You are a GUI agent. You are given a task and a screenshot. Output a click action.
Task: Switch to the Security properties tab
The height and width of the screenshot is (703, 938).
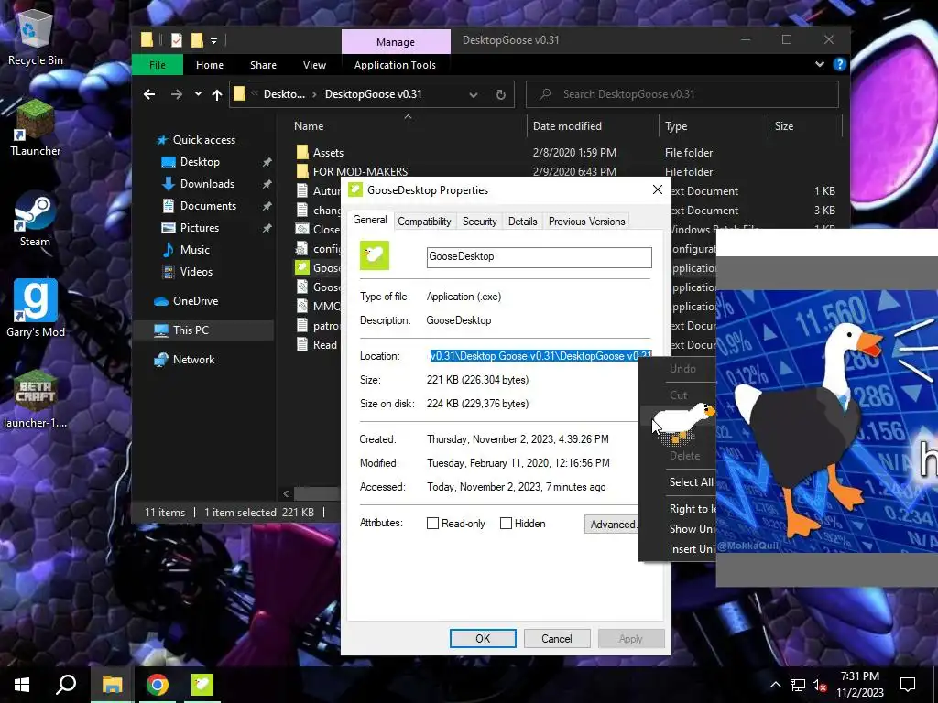coord(479,222)
